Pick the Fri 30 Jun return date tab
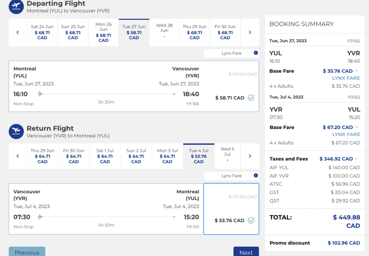 74,156
